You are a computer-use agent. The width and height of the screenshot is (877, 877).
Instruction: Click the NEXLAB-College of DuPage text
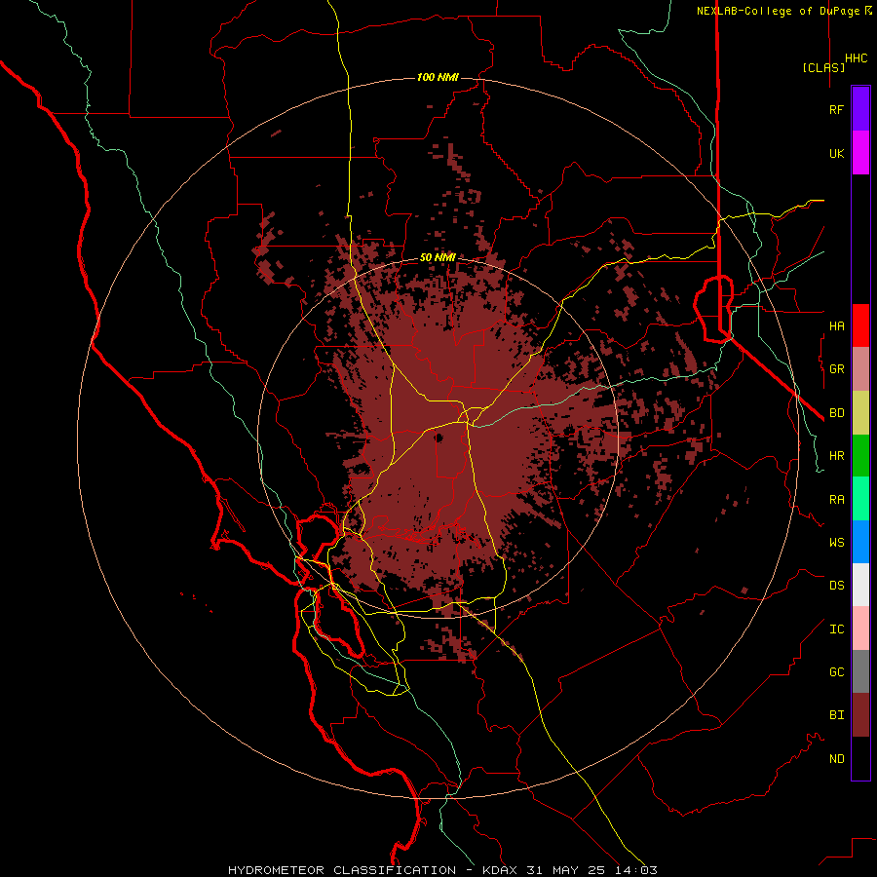(778, 11)
